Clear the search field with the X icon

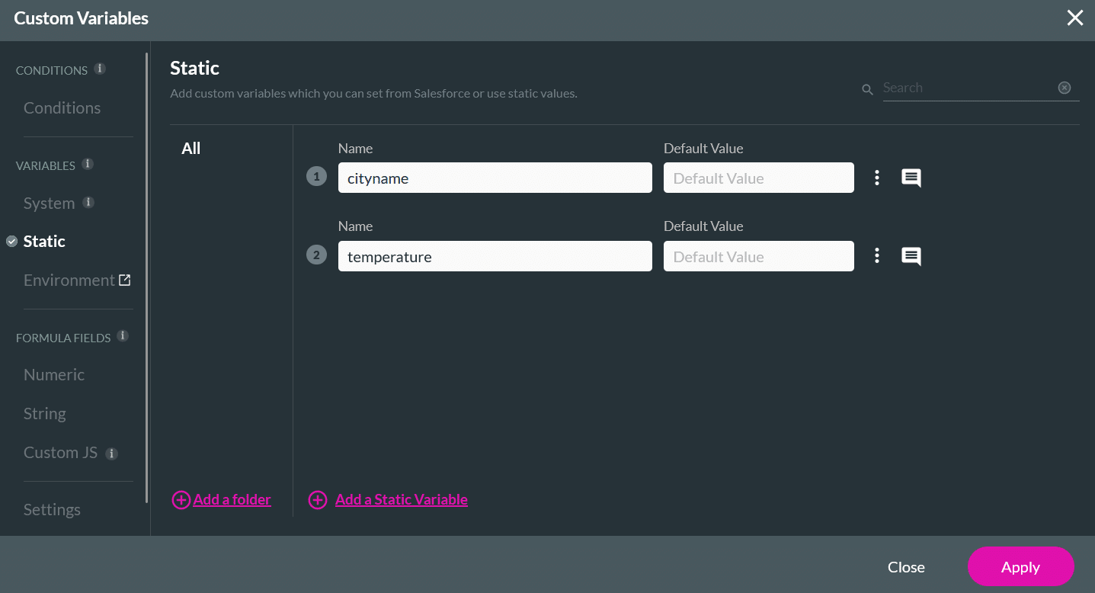point(1065,87)
